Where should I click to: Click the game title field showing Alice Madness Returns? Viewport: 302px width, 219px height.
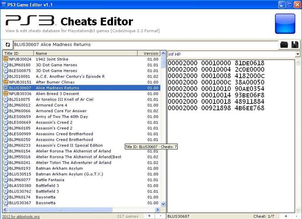[146, 45]
